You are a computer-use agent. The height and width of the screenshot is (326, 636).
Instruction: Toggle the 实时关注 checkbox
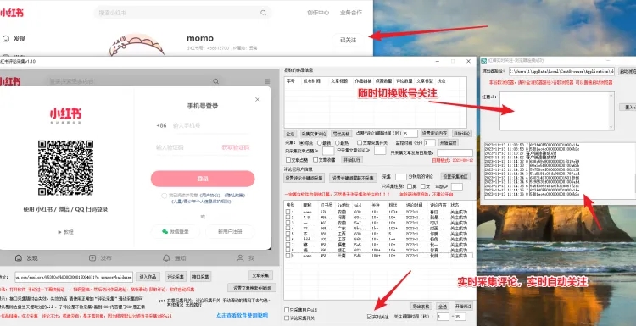tap(369, 317)
